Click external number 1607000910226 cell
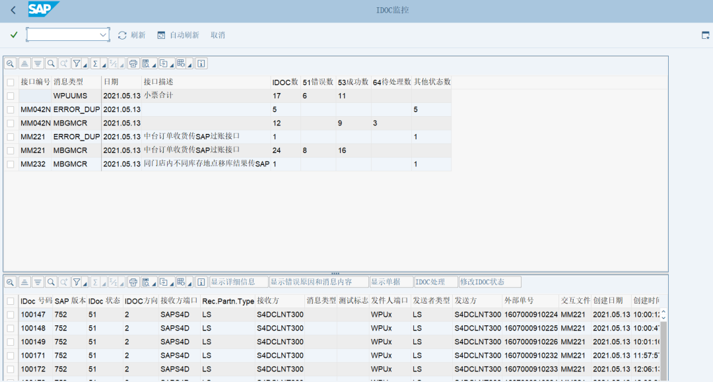Viewport: 713px width, 382px height. (x=531, y=342)
